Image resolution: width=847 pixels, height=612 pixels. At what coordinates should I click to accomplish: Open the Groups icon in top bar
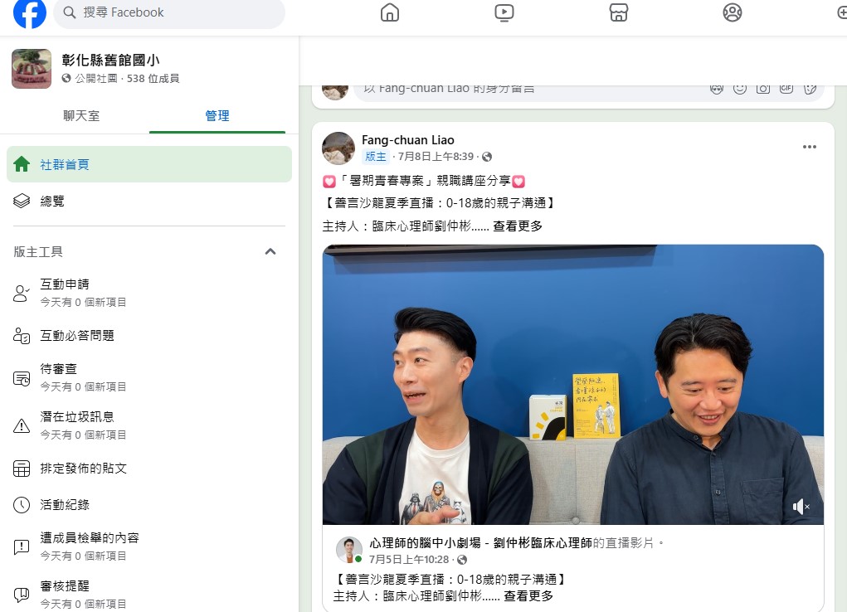733,12
